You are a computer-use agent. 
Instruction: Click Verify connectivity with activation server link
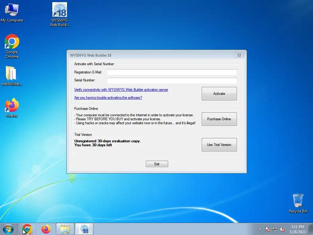tap(121, 90)
